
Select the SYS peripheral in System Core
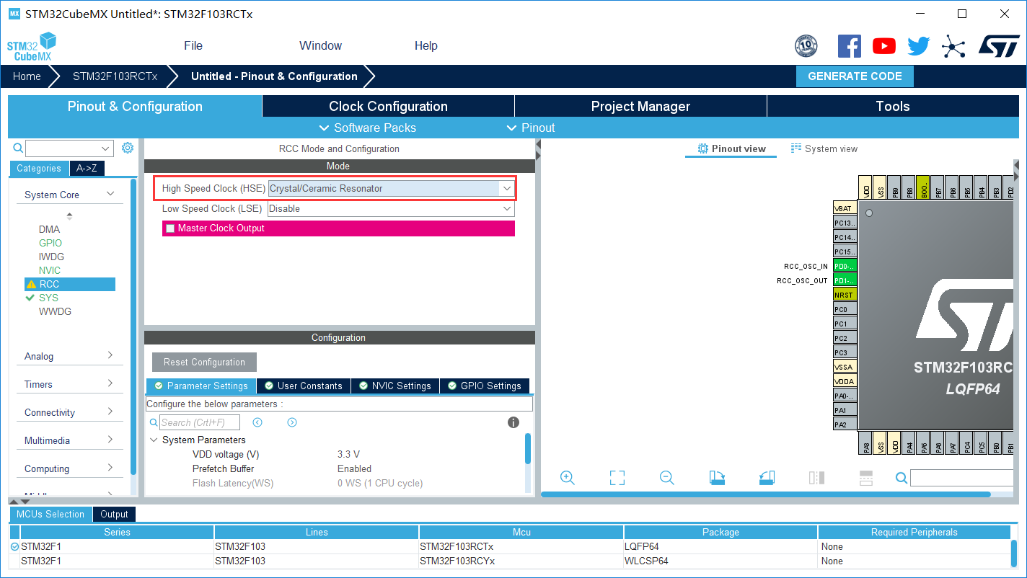point(48,298)
